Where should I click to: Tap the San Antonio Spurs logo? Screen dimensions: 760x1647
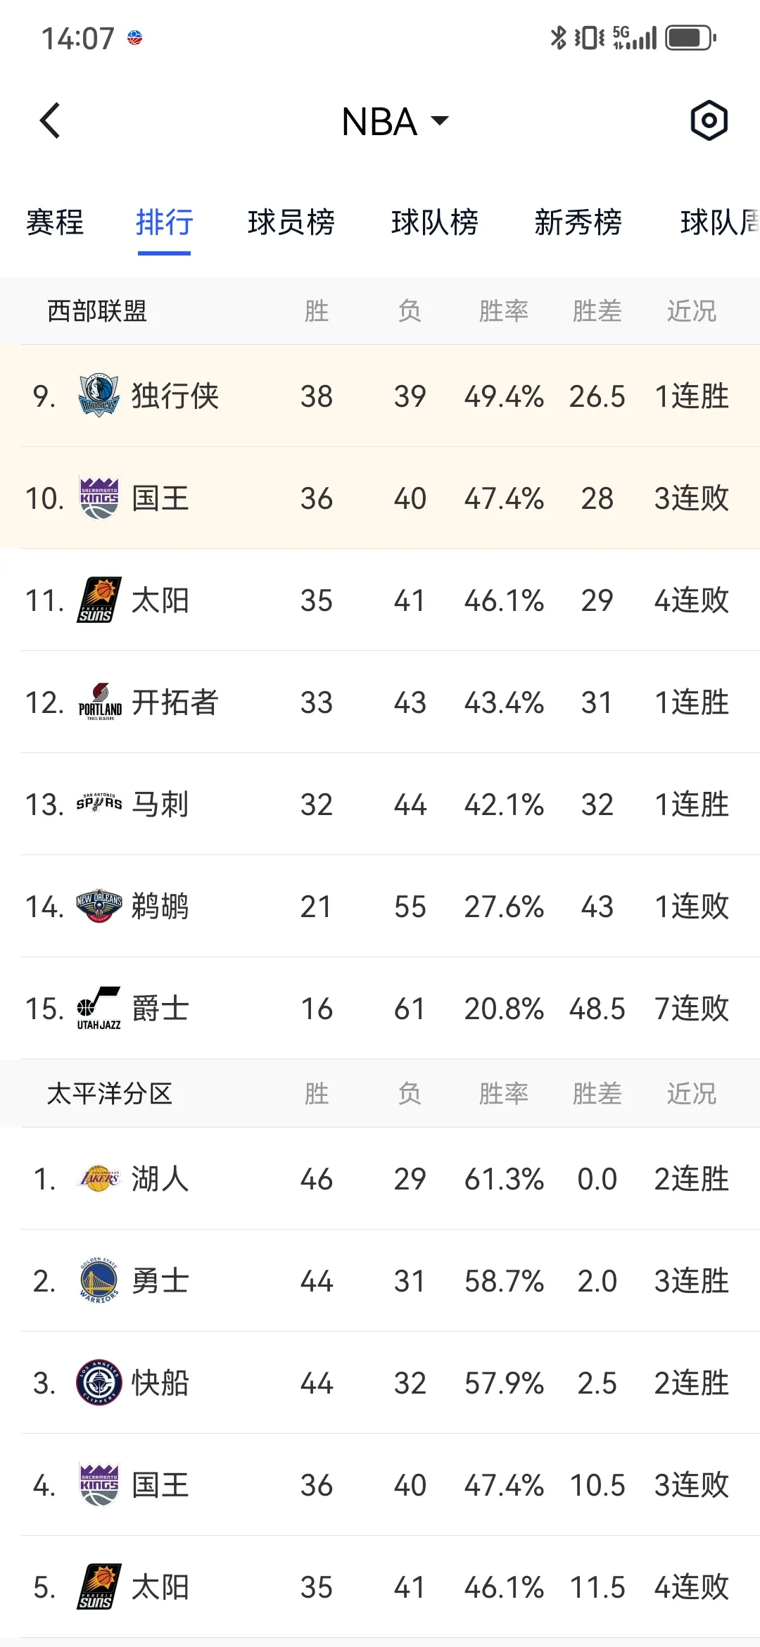click(x=99, y=803)
